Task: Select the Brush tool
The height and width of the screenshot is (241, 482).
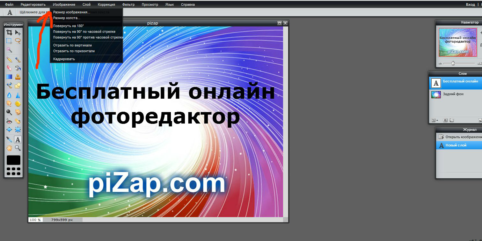Action: pyautogui.click(x=18, y=60)
